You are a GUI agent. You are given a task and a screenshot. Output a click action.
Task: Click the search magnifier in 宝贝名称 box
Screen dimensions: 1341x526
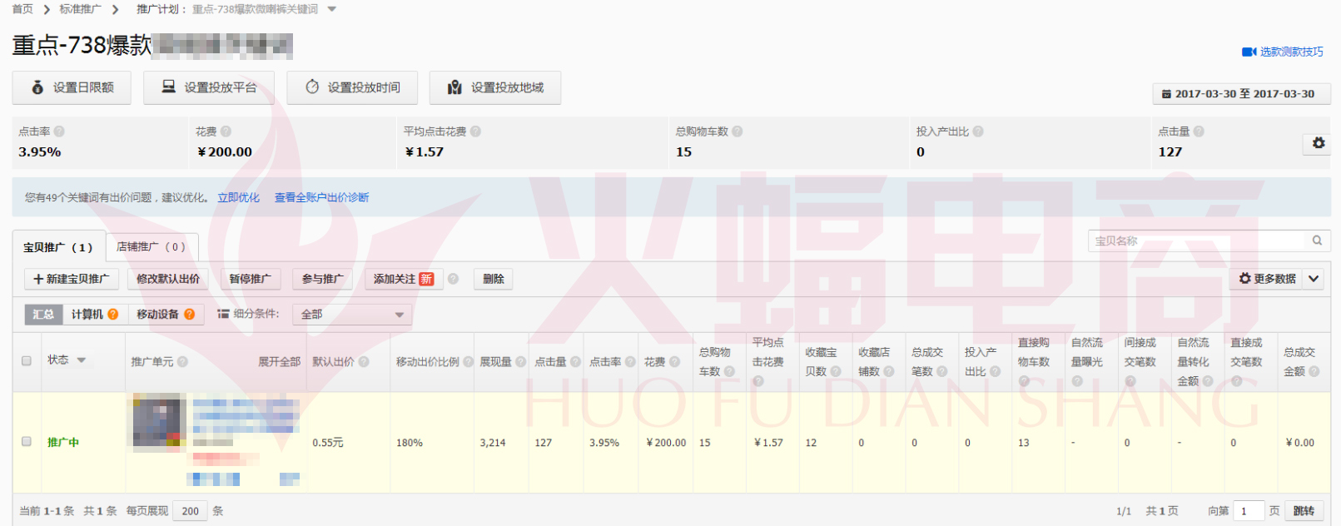point(1317,241)
